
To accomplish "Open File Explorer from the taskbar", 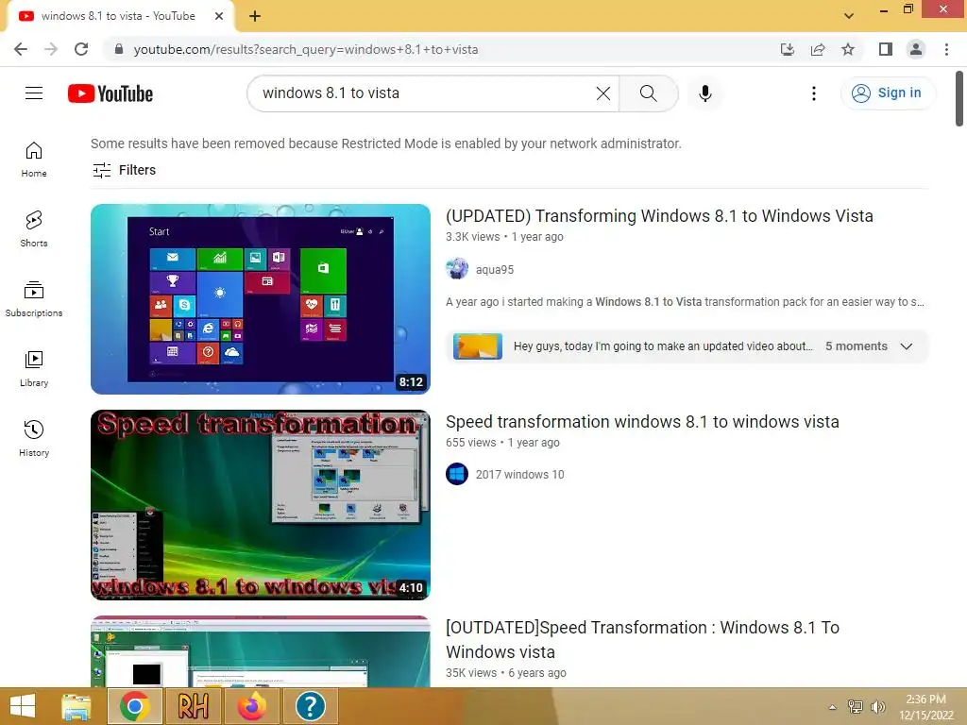I will pyautogui.click(x=76, y=706).
